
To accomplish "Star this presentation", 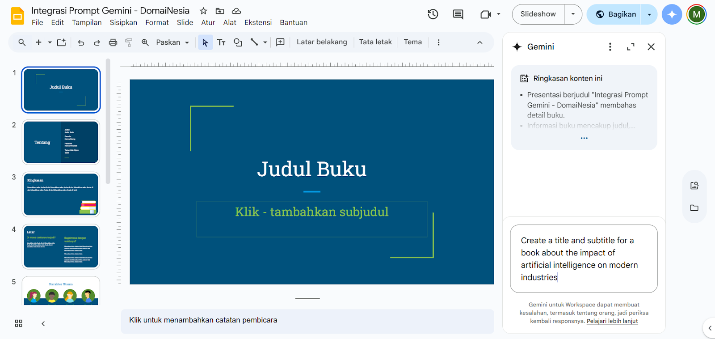I will [x=203, y=11].
